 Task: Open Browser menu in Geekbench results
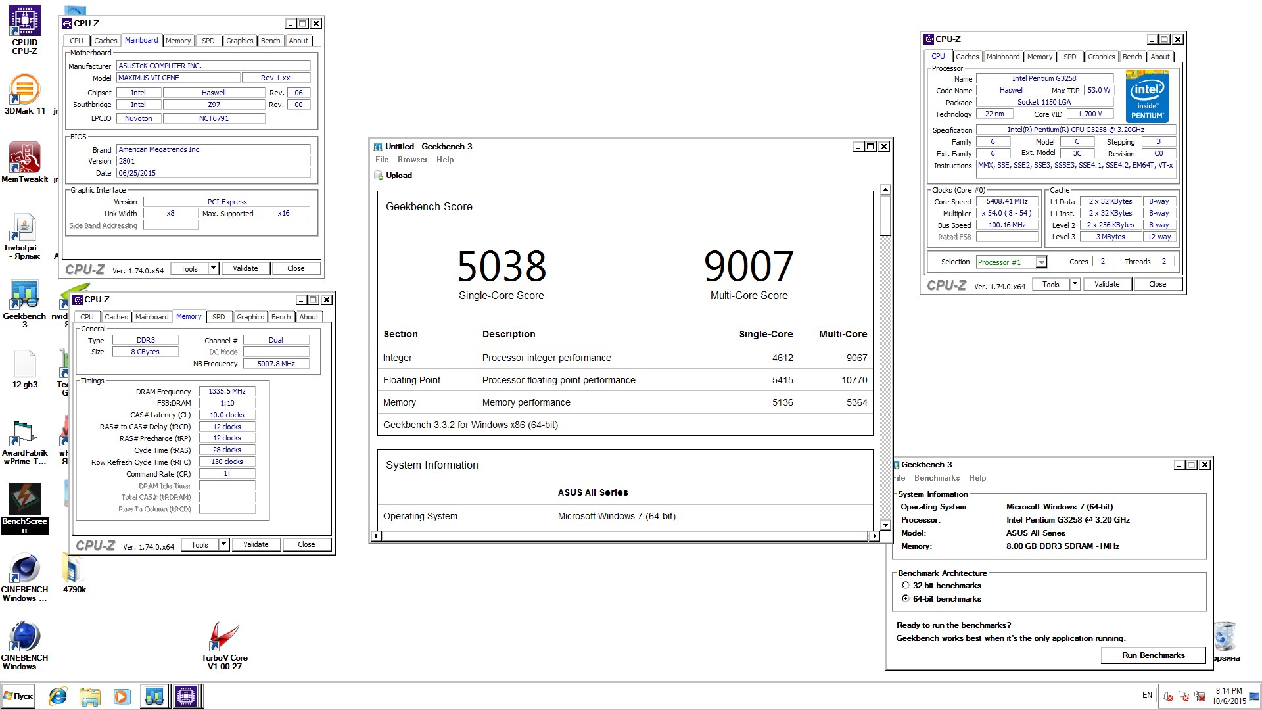click(x=412, y=160)
